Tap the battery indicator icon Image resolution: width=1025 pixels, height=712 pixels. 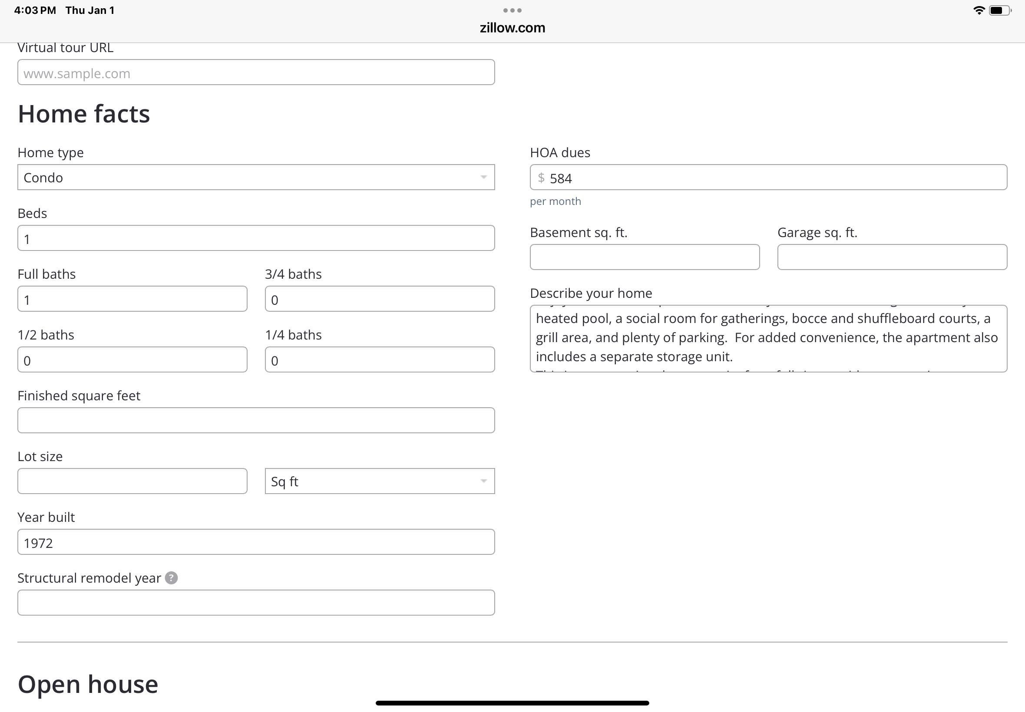999,11
